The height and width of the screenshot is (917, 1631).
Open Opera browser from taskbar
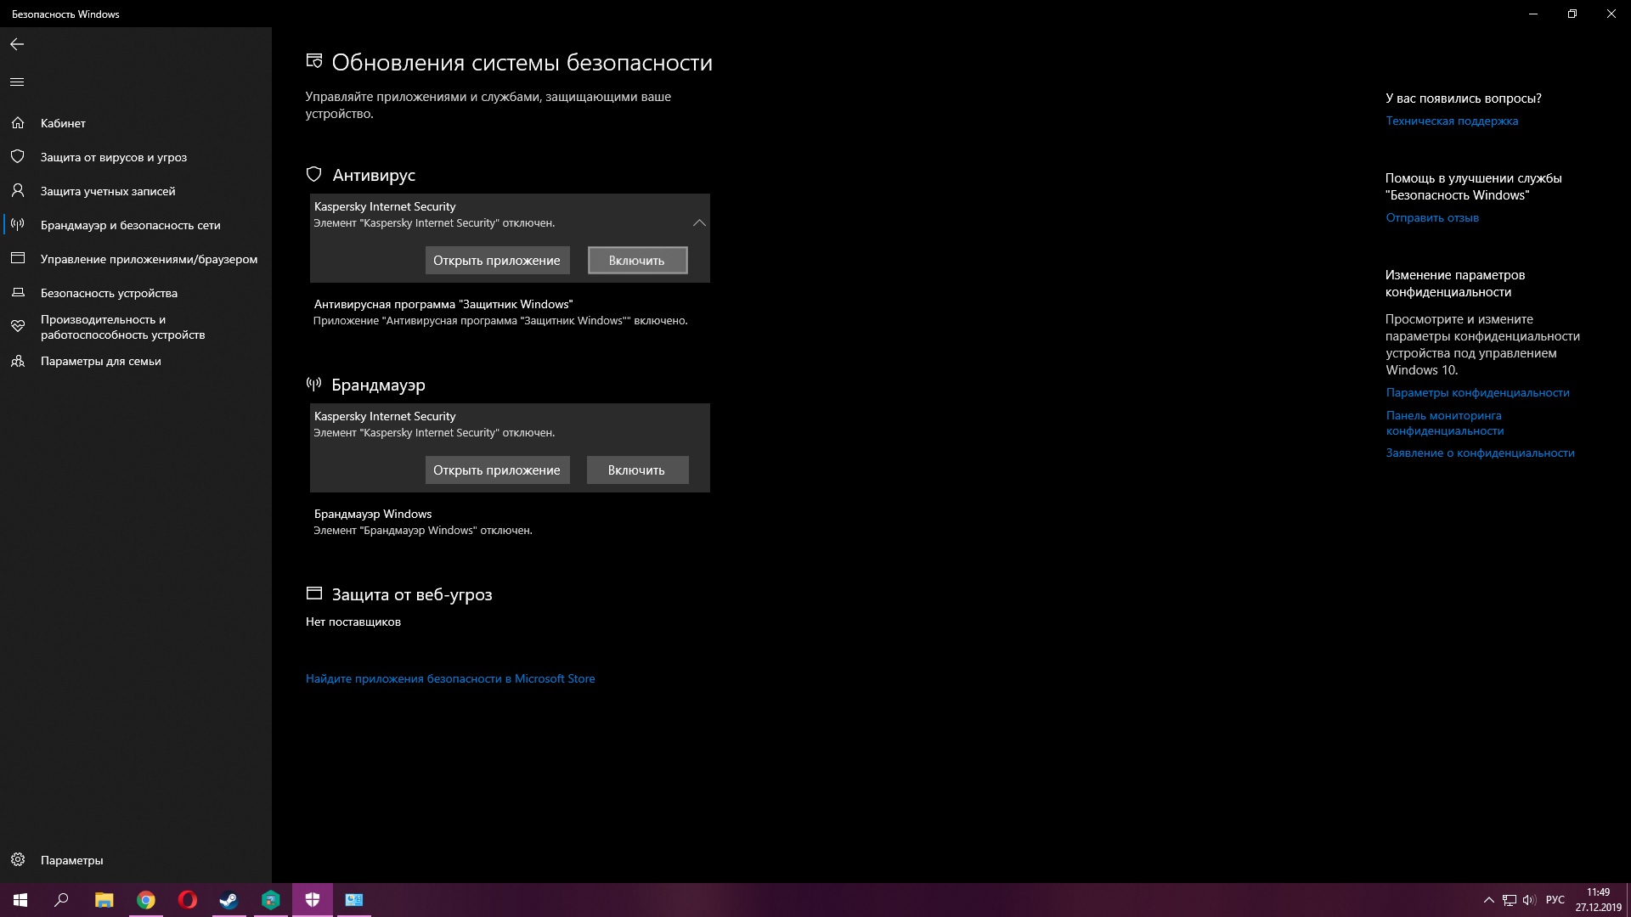[x=188, y=900]
